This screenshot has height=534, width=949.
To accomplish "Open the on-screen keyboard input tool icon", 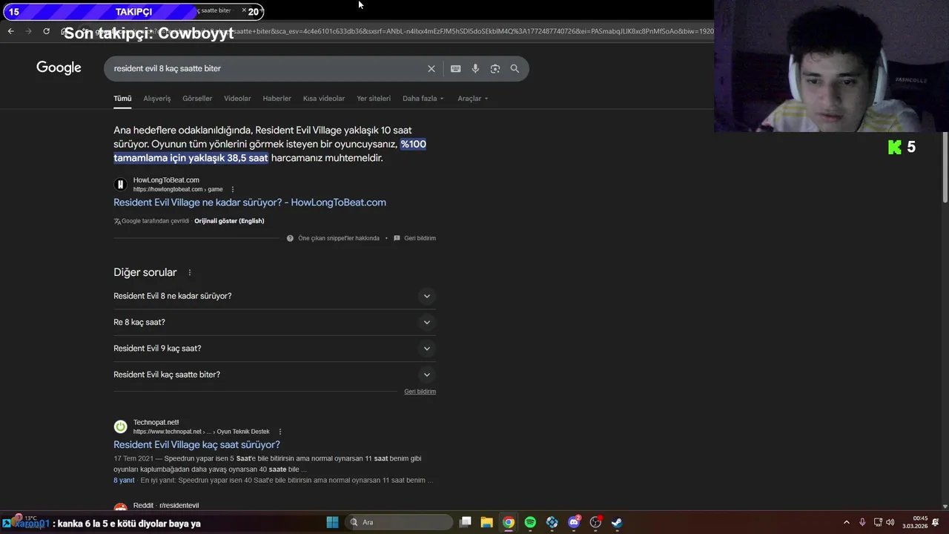I will 455,68.
